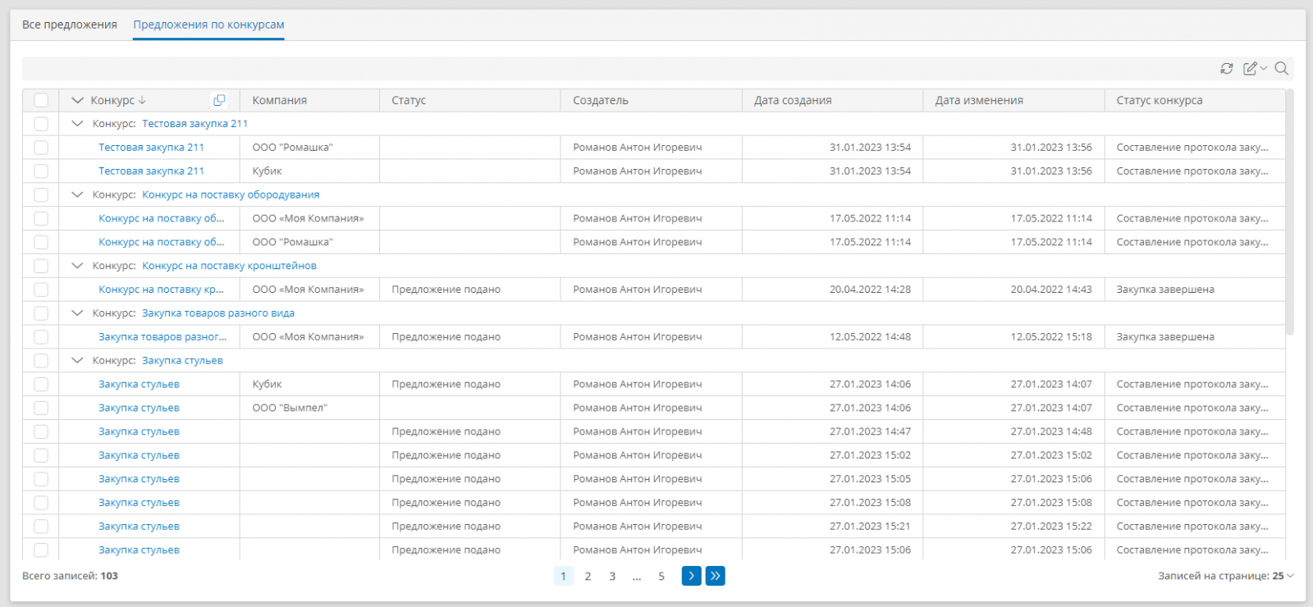Viewport: 1313px width, 607px height.
Task: Sort by Дата создания column header
Action: pyautogui.click(x=793, y=100)
